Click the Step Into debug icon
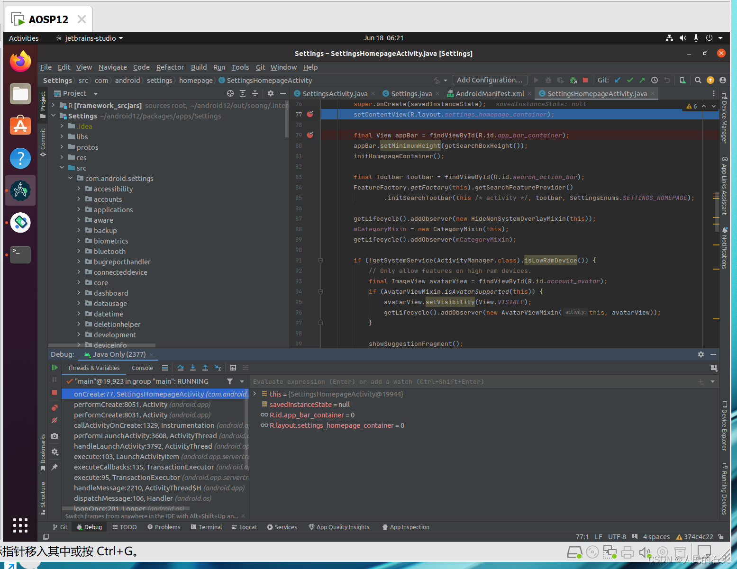 tap(193, 368)
